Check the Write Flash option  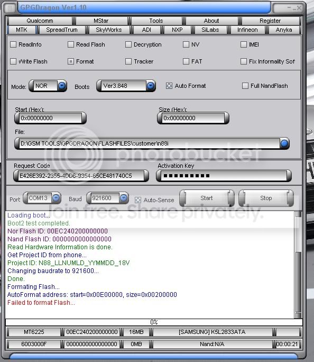click(x=13, y=61)
